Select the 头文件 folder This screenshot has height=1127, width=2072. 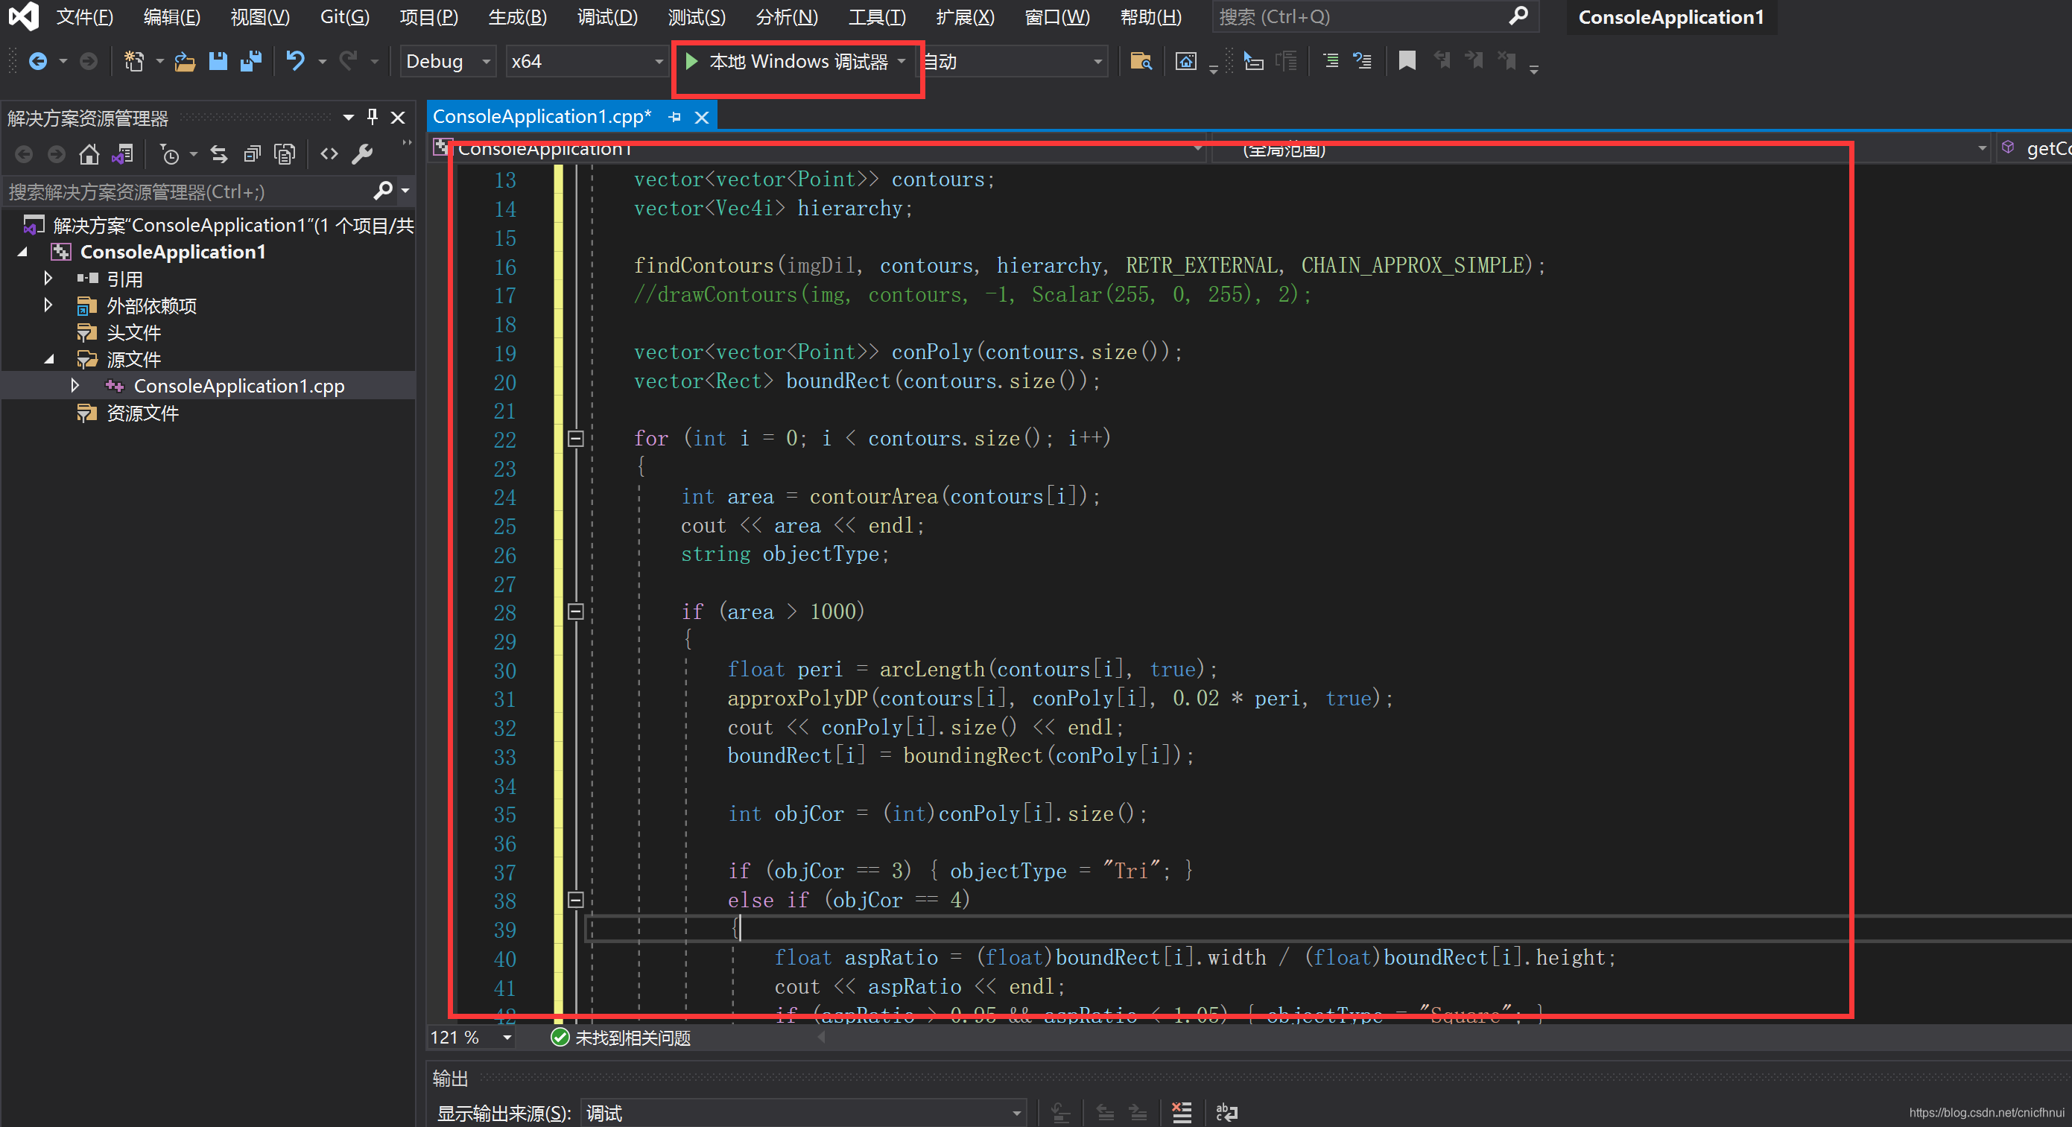click(133, 332)
